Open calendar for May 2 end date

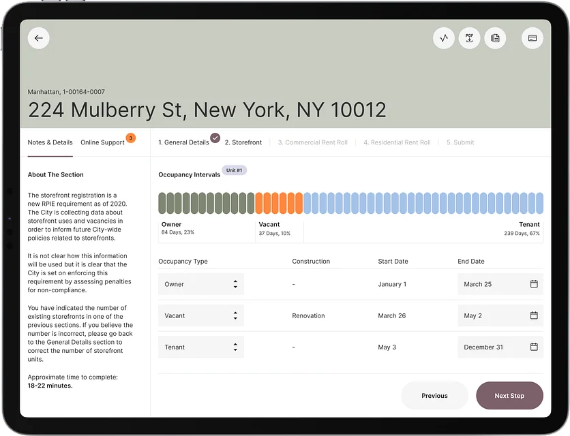pyautogui.click(x=534, y=315)
